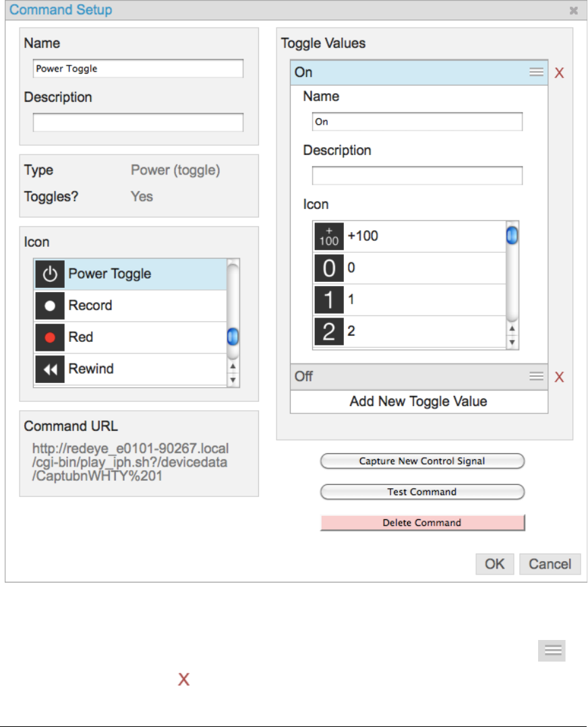Focus the toggle value Name field 'On'
588x727 pixels.
(417, 121)
